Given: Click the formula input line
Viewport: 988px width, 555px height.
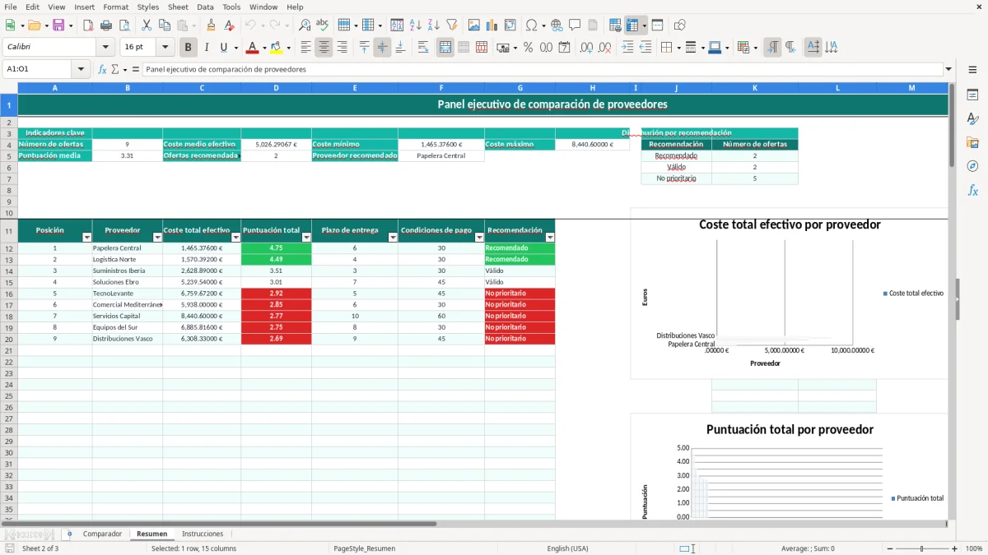Looking at the screenshot, I should tap(543, 69).
